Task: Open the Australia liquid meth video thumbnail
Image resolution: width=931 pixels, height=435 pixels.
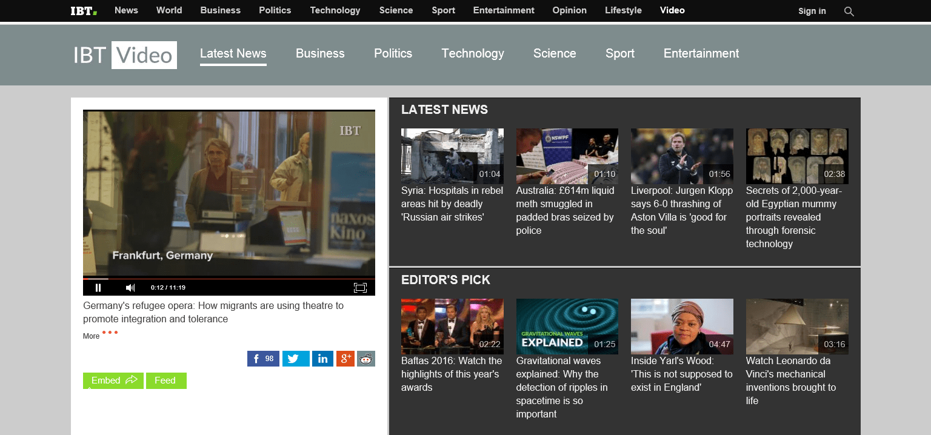Action: pos(567,156)
